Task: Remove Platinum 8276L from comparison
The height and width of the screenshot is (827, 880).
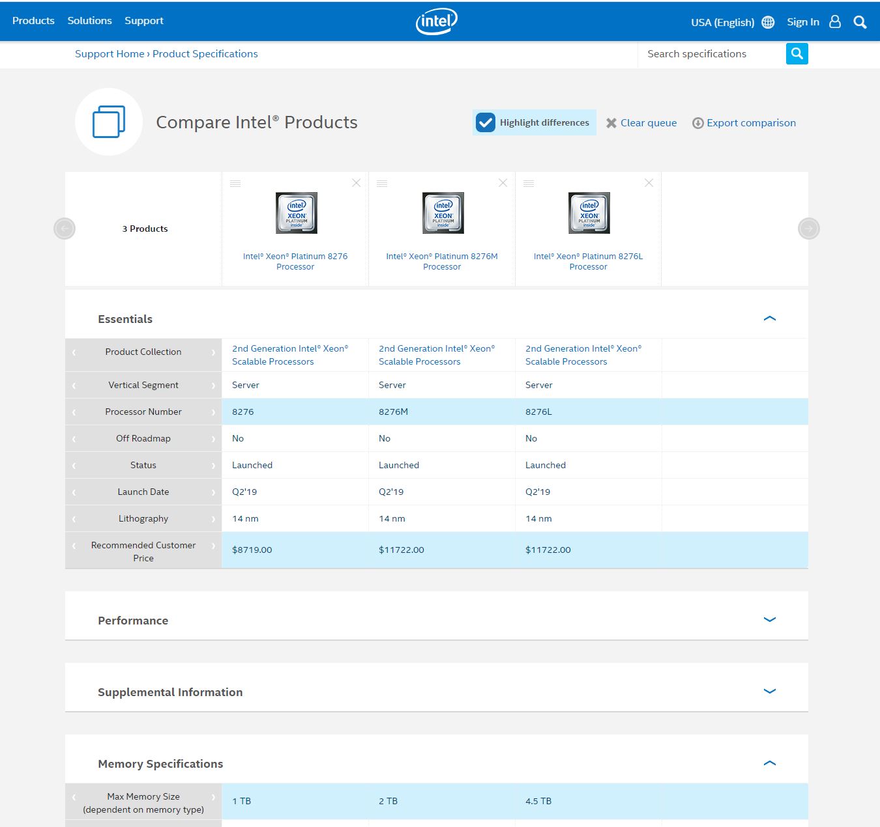Action: (x=649, y=183)
